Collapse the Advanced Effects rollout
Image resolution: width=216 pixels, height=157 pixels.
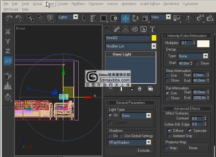click(187, 109)
